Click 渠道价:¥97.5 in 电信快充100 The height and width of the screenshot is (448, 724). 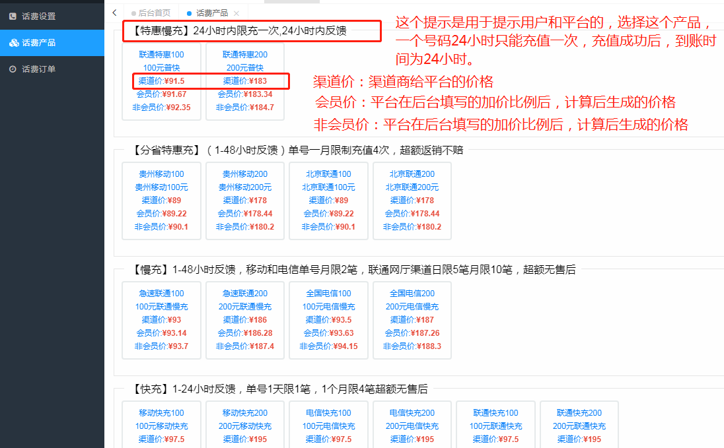pos(328,439)
